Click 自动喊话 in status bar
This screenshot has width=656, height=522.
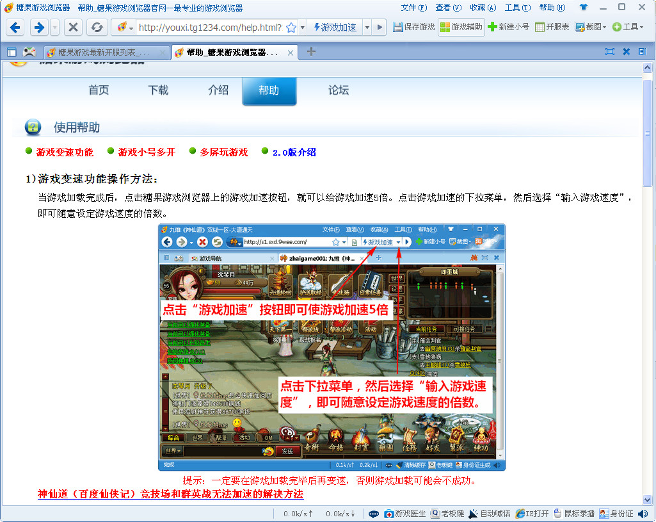click(490, 514)
